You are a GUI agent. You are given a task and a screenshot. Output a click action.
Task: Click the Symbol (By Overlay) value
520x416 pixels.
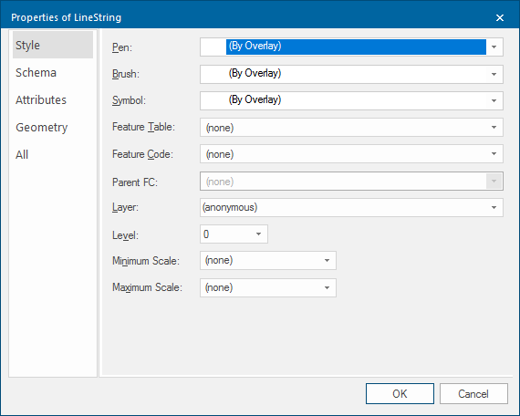[x=255, y=99]
